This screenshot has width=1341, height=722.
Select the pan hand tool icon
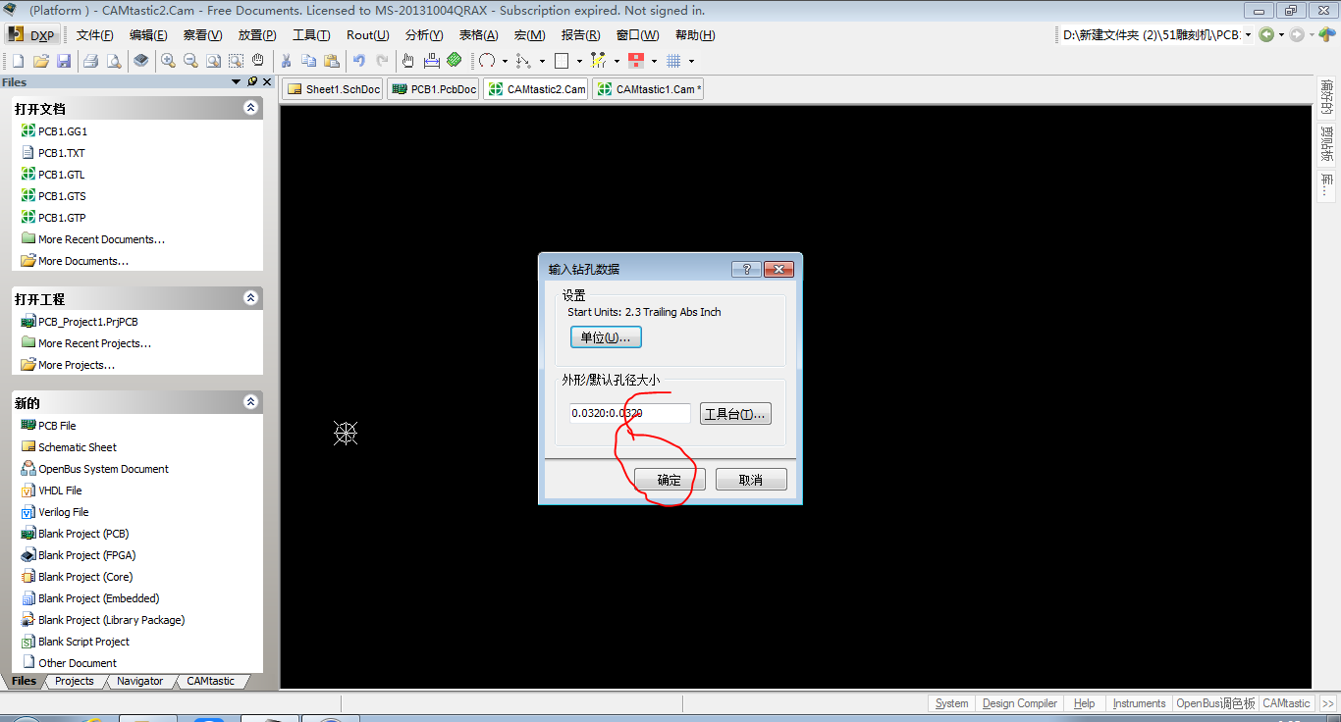point(258,61)
